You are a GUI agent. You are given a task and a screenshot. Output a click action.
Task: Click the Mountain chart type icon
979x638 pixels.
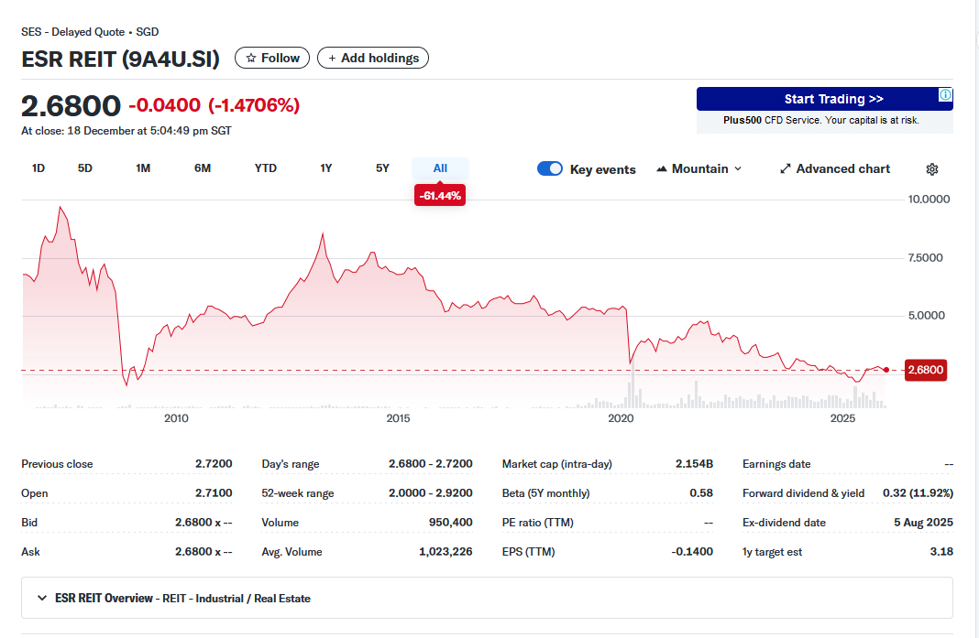click(x=662, y=169)
